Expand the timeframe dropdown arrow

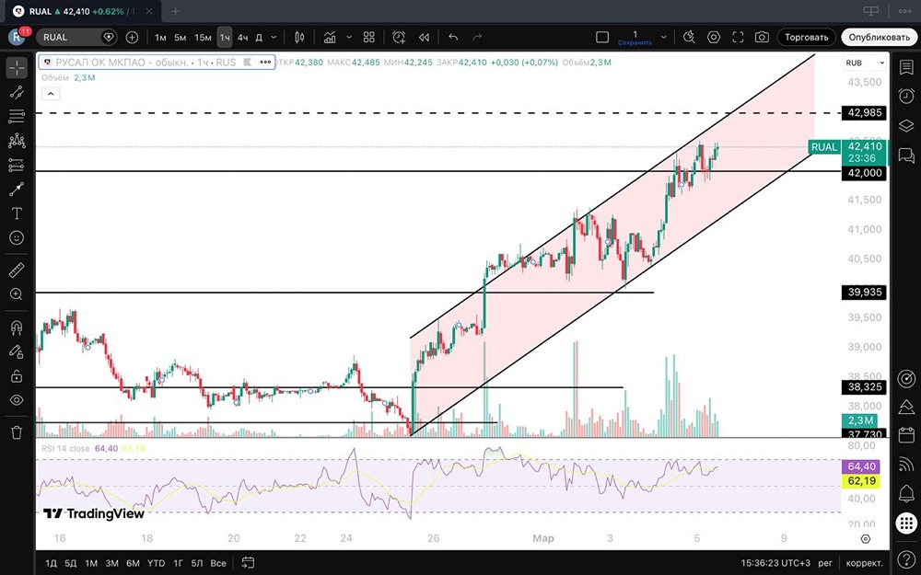click(274, 38)
